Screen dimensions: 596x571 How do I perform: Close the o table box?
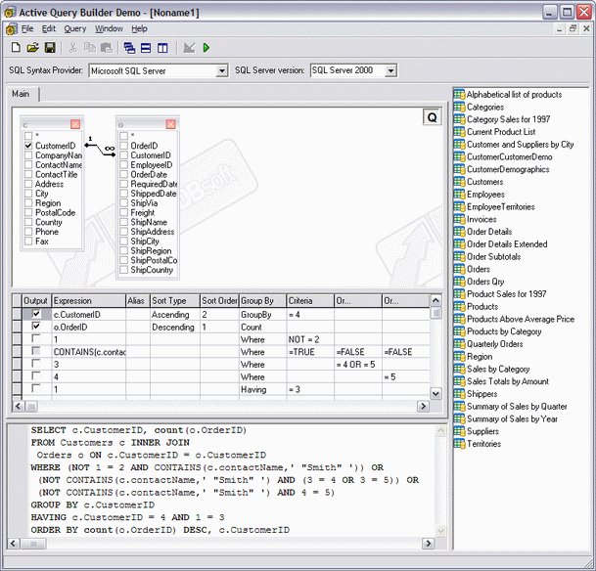170,124
